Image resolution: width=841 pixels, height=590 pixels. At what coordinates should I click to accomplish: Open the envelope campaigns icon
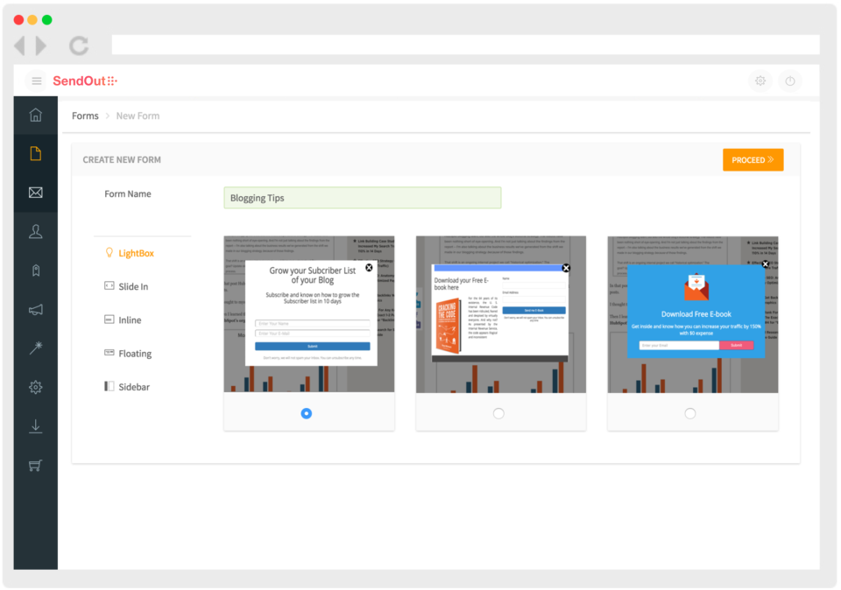tap(35, 192)
